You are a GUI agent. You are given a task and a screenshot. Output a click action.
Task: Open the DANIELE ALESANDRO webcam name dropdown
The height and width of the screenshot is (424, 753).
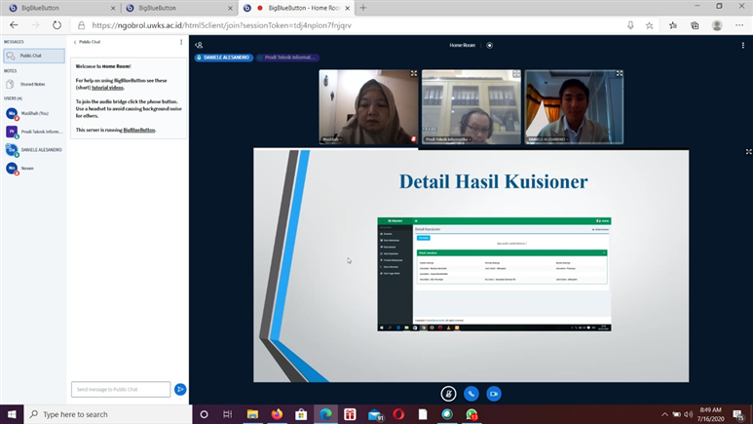(x=548, y=139)
